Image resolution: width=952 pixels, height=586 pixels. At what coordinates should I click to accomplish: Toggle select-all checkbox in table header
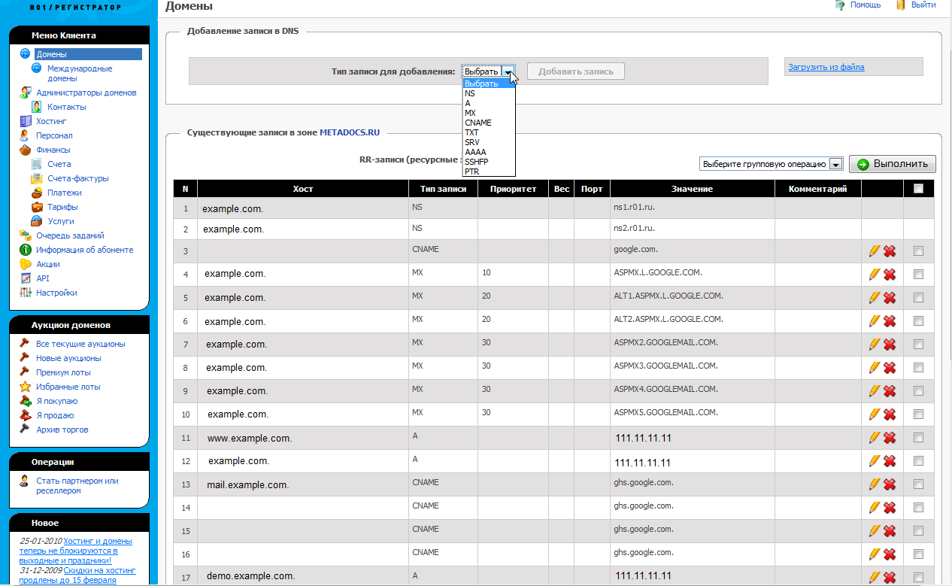pyautogui.click(x=918, y=189)
